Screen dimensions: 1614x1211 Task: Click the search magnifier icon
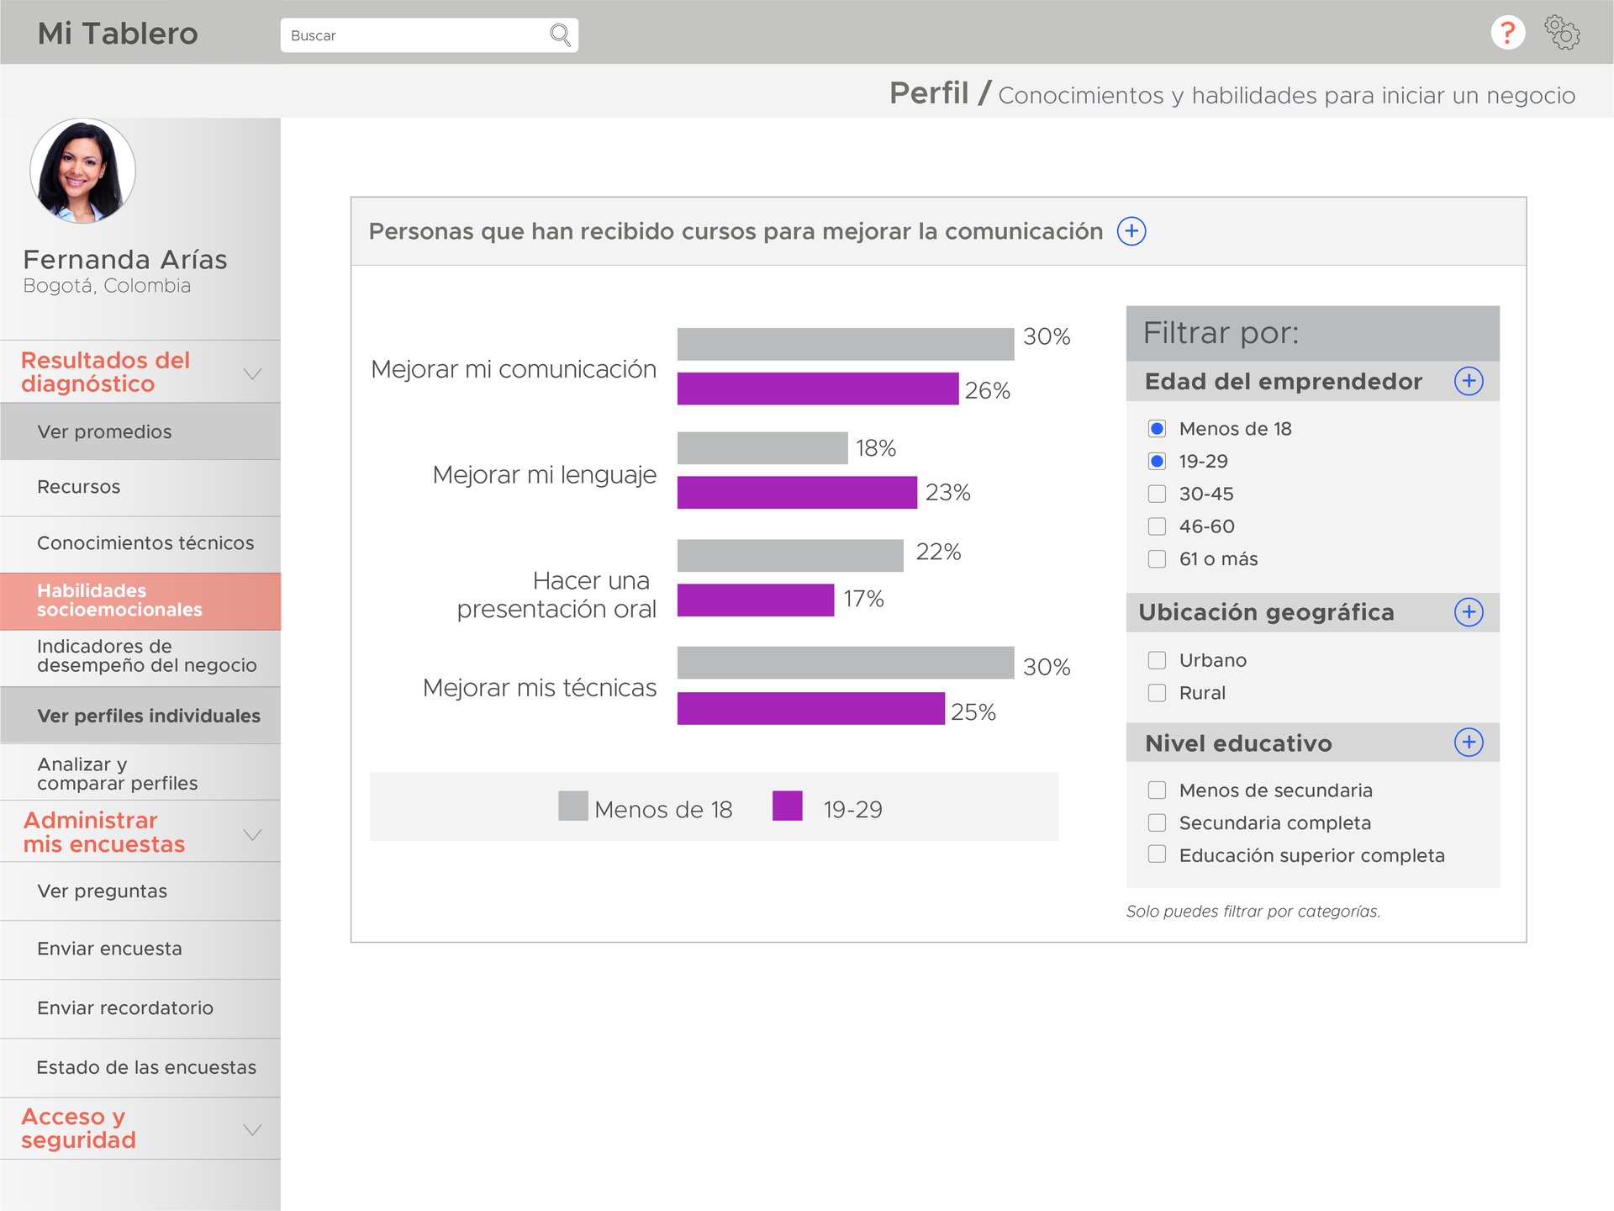click(560, 35)
